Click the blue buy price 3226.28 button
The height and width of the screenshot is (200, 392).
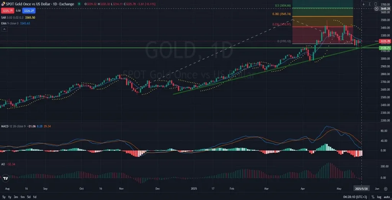29,11
